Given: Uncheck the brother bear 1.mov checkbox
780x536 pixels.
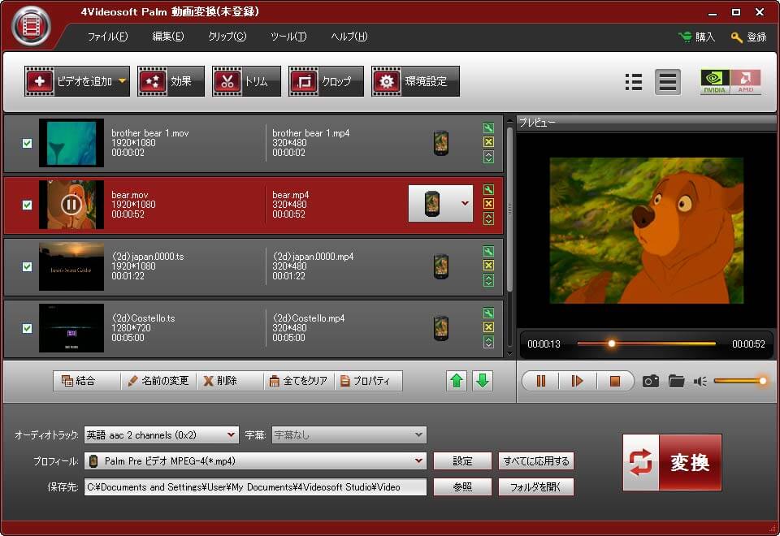Looking at the screenshot, I should 28,143.
